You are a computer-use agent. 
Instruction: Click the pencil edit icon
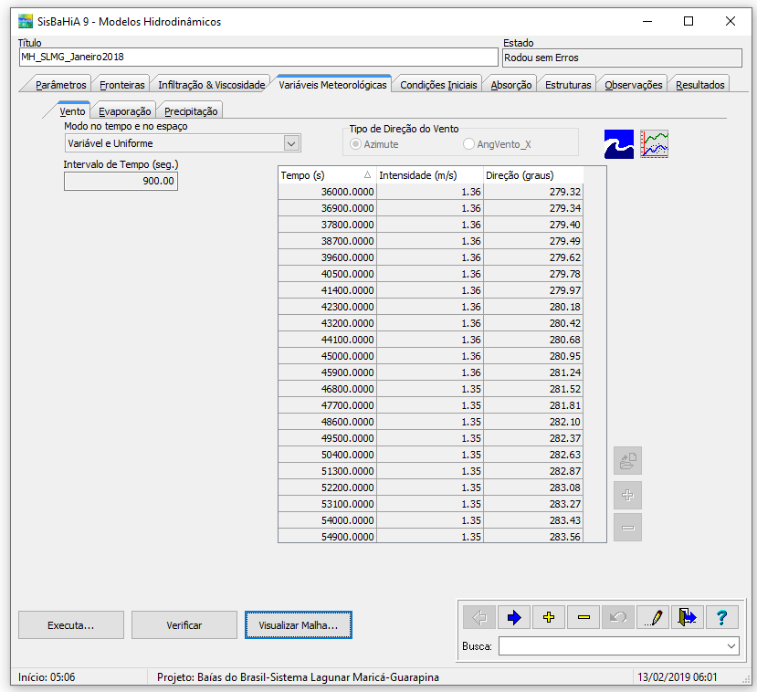[653, 617]
